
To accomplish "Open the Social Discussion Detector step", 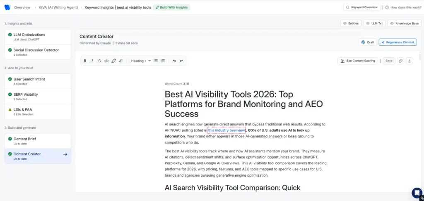I will 38,52.
